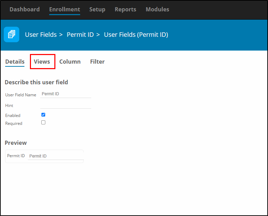Viewport: 268px width, 216px height.
Task: Open the Dashboard menu
Action: [25, 9]
